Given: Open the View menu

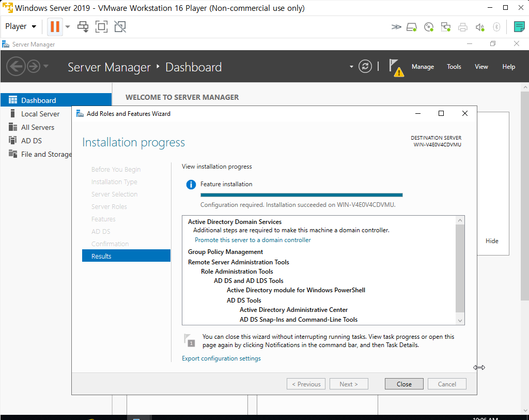Looking at the screenshot, I should [481, 67].
